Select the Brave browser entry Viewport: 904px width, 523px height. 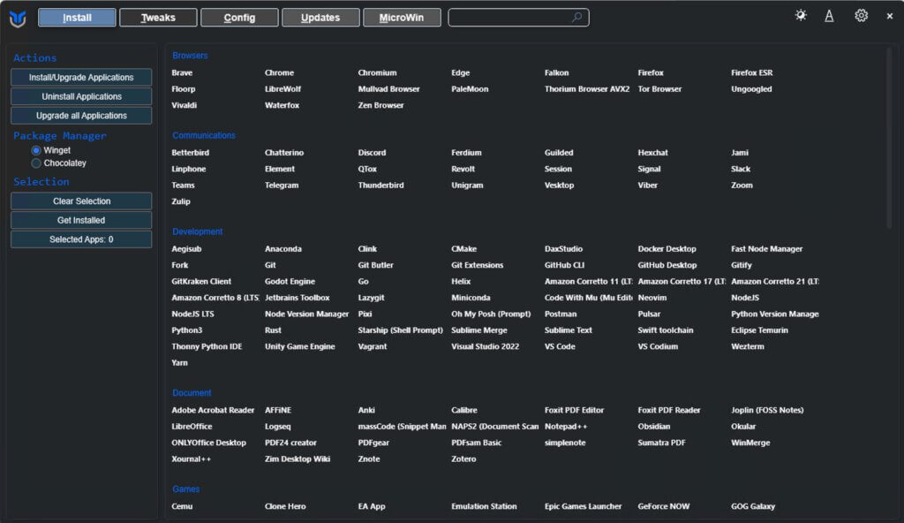[182, 72]
